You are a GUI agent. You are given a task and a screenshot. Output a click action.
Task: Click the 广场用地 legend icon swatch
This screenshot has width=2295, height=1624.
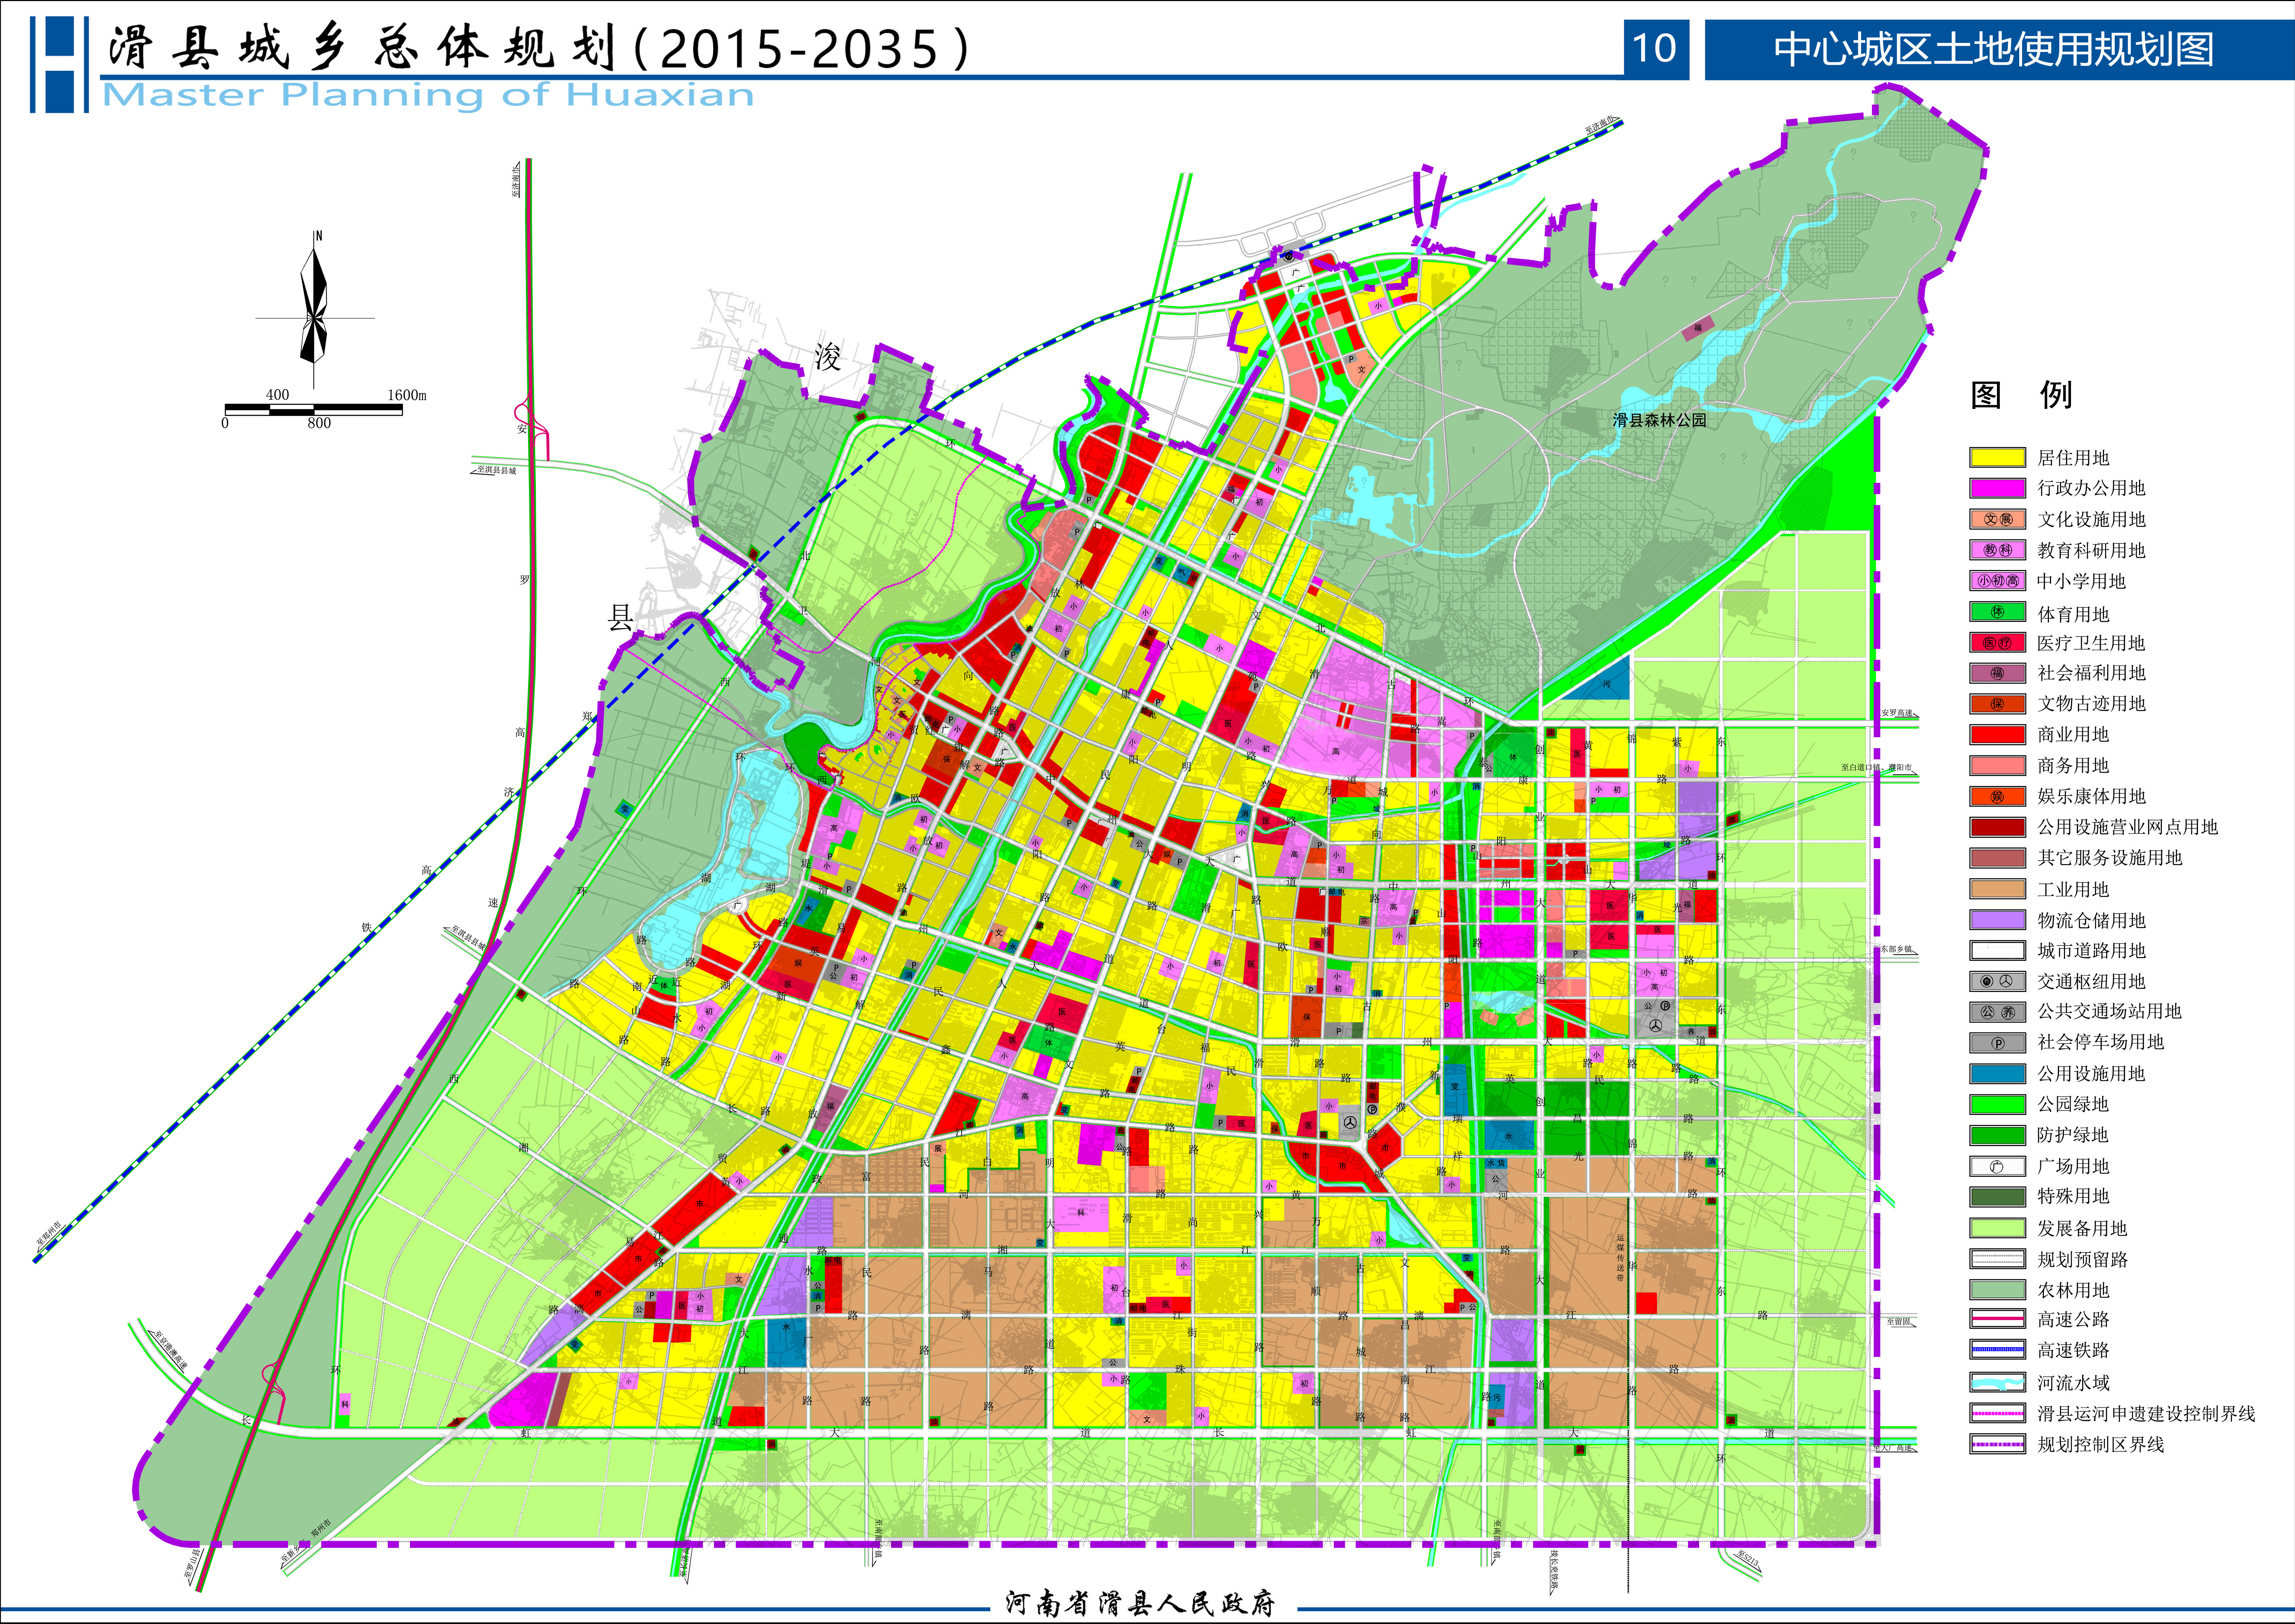(x=1997, y=1166)
